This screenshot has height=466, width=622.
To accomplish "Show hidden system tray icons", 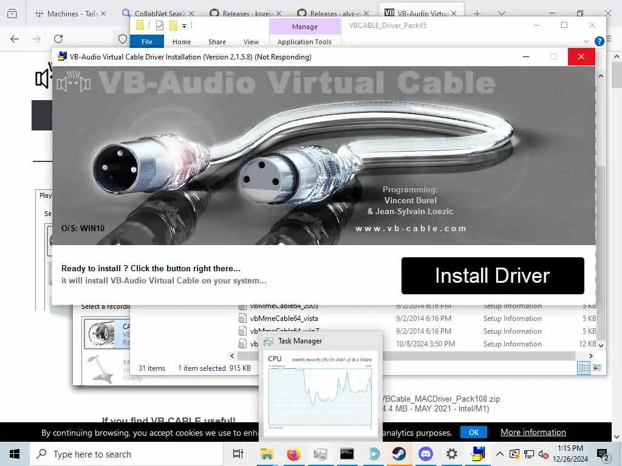I will coord(500,454).
